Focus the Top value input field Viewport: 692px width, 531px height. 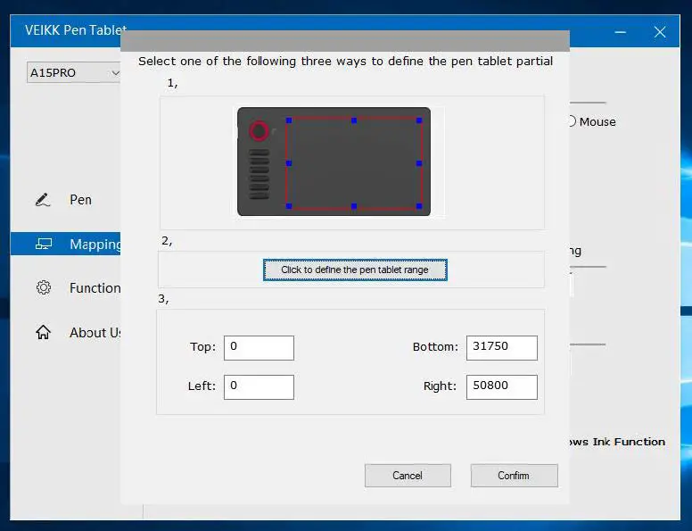259,348
